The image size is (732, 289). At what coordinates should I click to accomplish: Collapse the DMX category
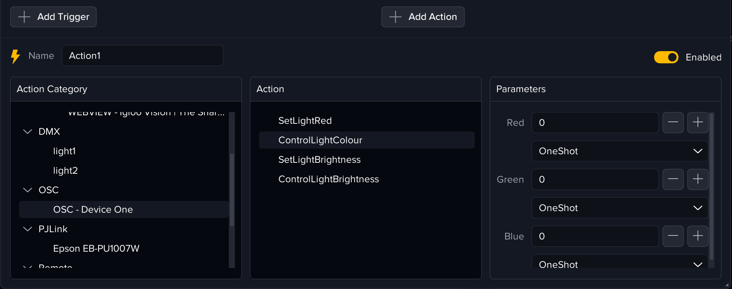tap(28, 132)
